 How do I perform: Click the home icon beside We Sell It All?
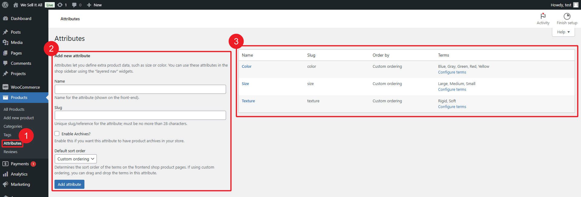(16, 5)
